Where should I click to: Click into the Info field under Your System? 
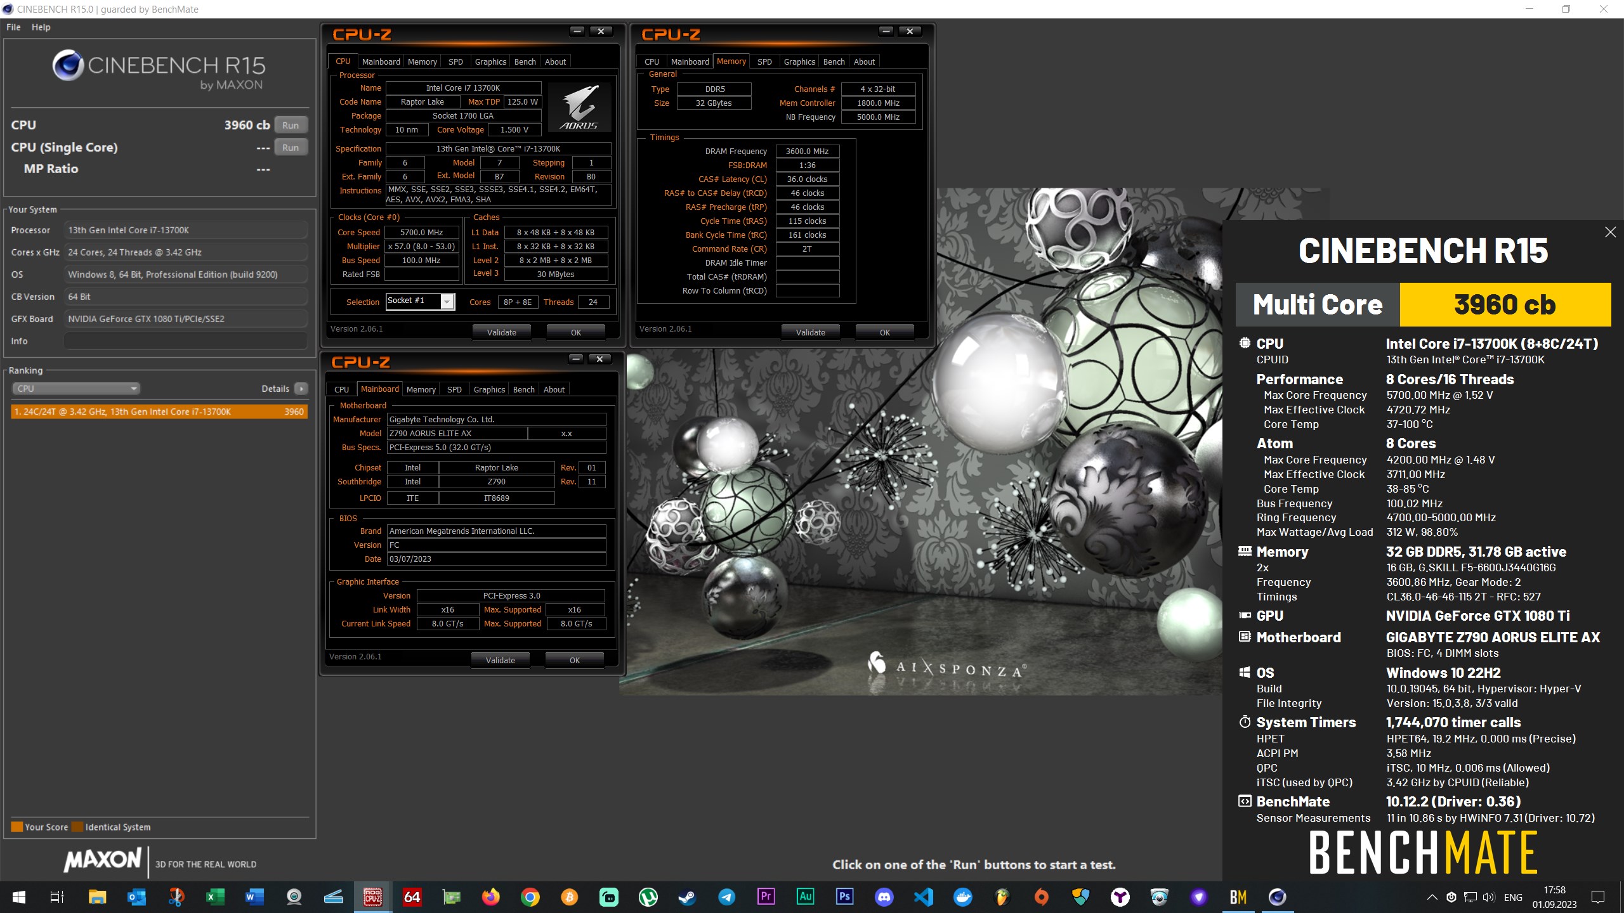pyautogui.click(x=185, y=341)
